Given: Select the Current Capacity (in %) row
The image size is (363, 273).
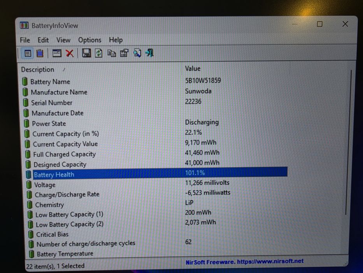Looking at the screenshot, I should (x=156, y=133).
